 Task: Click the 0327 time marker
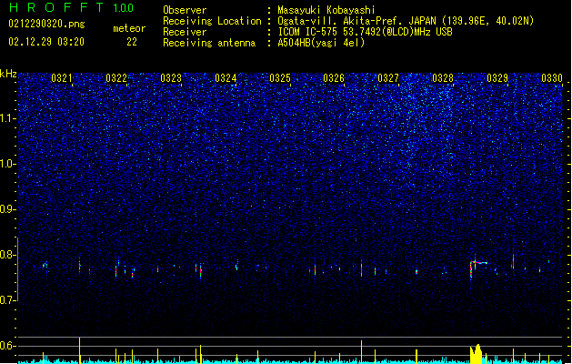click(388, 78)
